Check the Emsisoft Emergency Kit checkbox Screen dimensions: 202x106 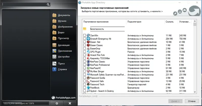click(85, 38)
